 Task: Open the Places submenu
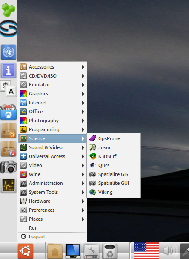click(52, 219)
